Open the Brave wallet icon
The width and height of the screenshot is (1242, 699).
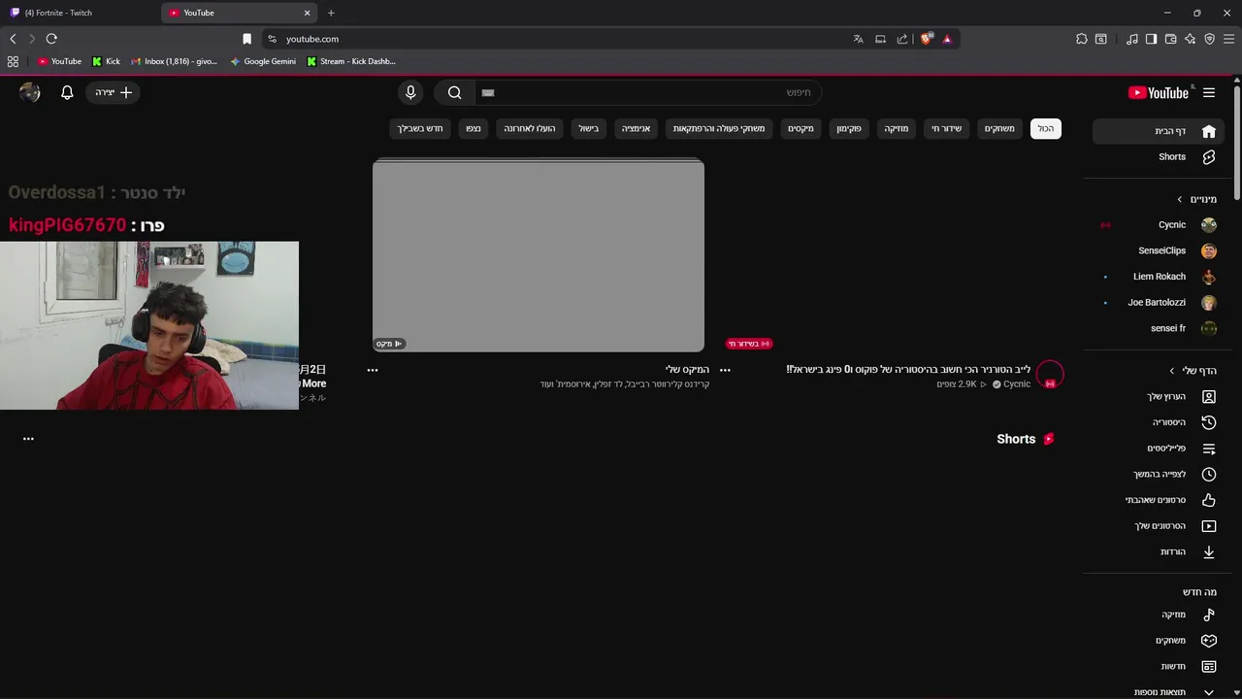1170,39
